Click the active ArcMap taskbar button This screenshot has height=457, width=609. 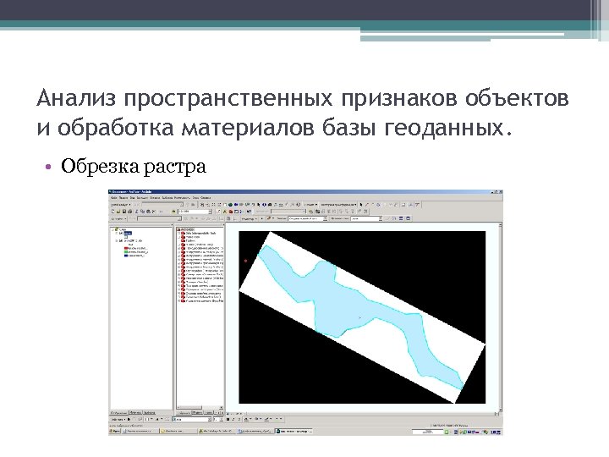click(294, 431)
